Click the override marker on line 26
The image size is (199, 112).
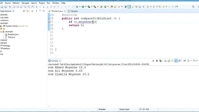pos(49,18)
